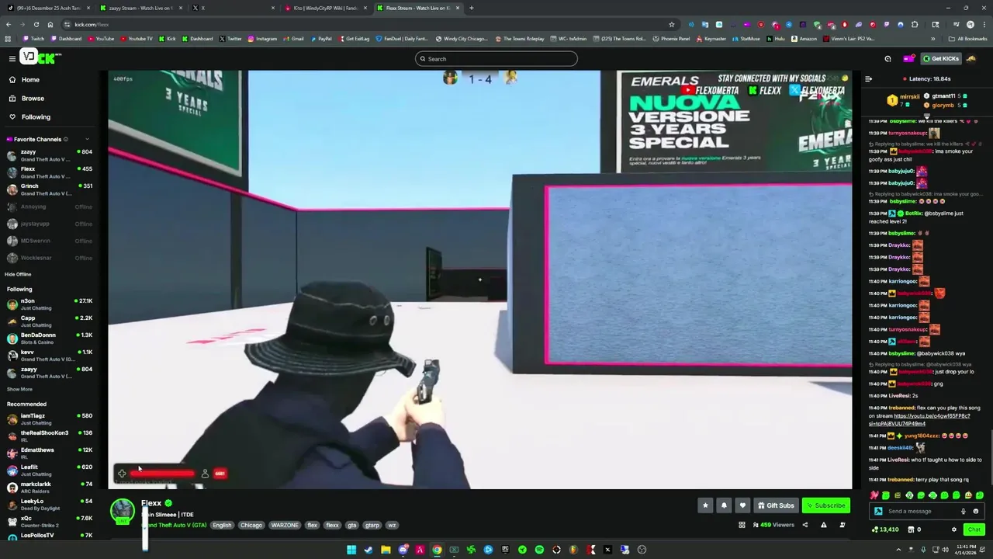Click the browser home button
The height and width of the screenshot is (559, 993).
click(50, 24)
